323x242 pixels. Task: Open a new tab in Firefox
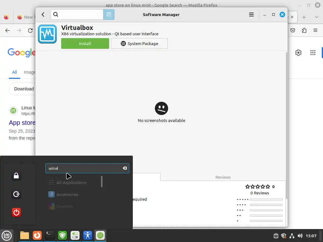(x=304, y=17)
